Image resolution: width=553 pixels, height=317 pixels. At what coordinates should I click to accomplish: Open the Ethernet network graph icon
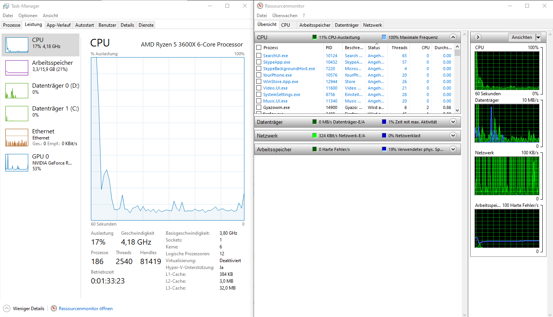16,138
